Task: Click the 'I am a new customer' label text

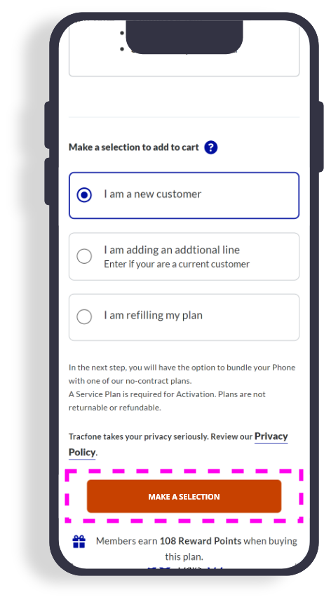Action: 152,194
